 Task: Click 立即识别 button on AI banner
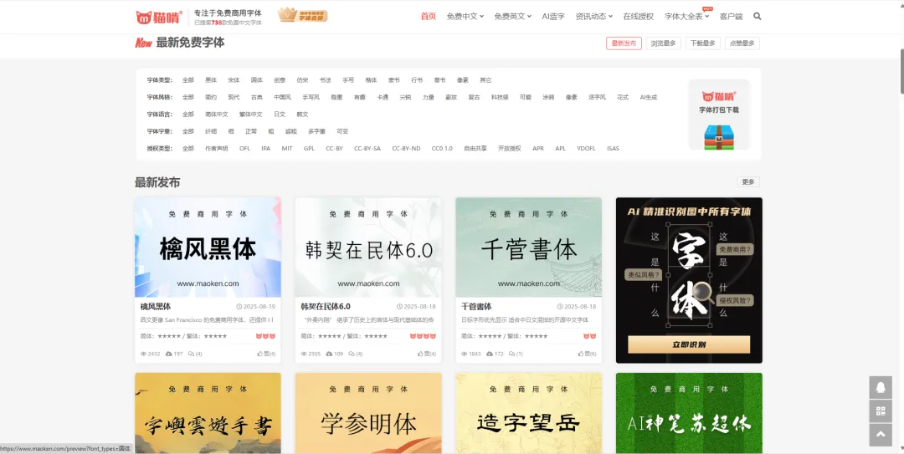point(689,344)
